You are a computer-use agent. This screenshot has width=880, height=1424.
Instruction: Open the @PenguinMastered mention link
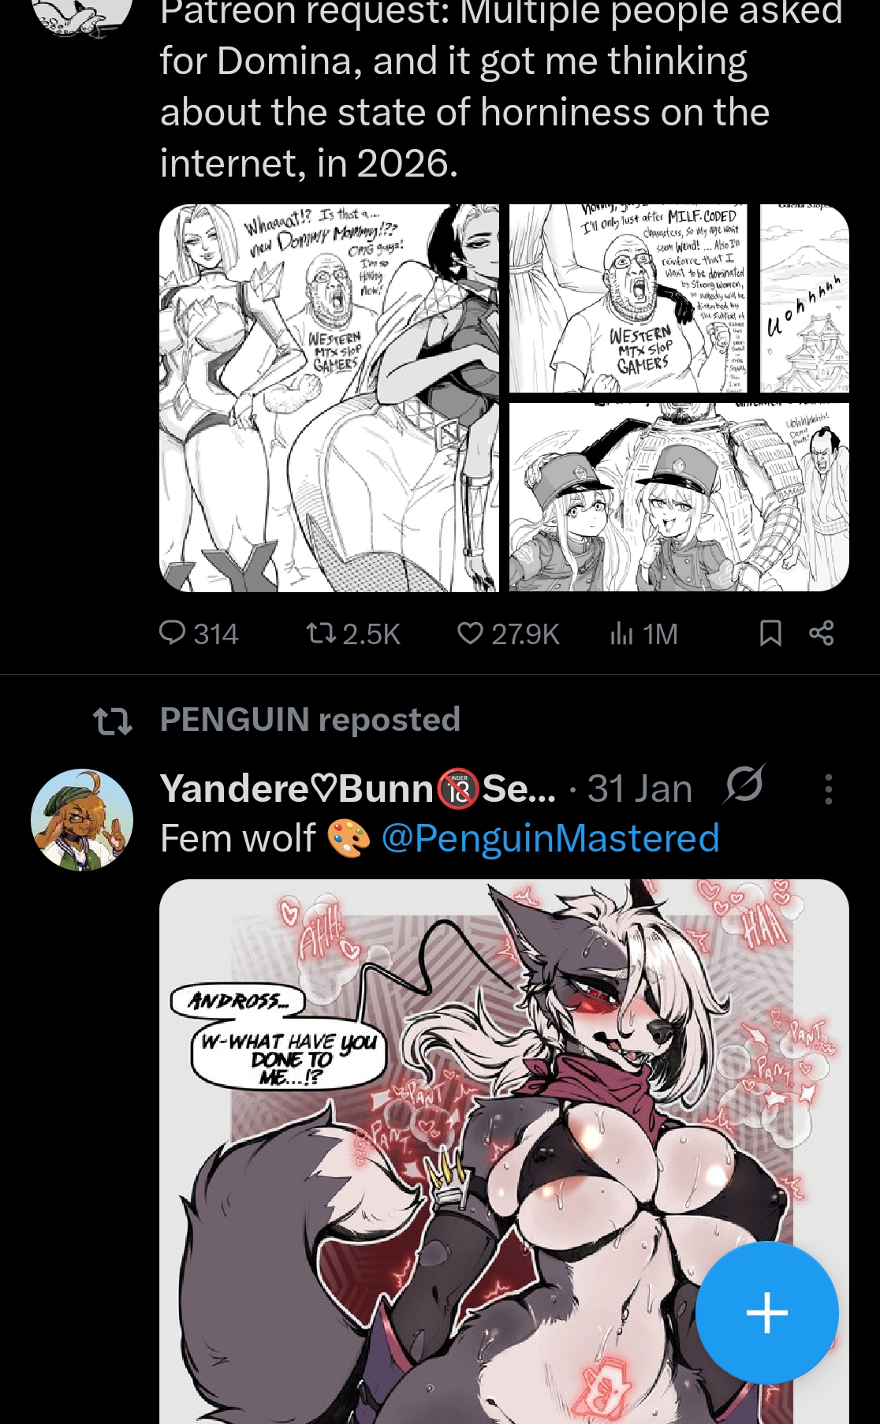(x=550, y=838)
